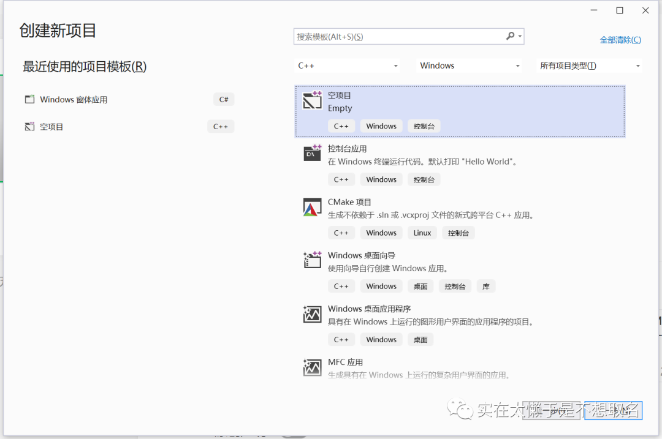Click the CMake 项目 template icon
This screenshot has height=439, width=662.
tap(313, 208)
